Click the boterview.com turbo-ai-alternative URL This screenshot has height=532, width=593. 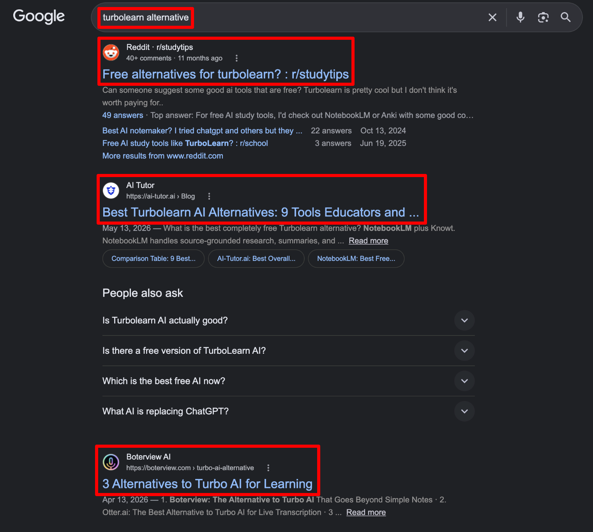(190, 468)
